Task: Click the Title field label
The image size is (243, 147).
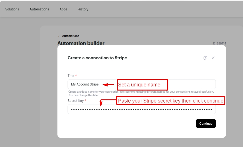Action: pyautogui.click(x=71, y=76)
